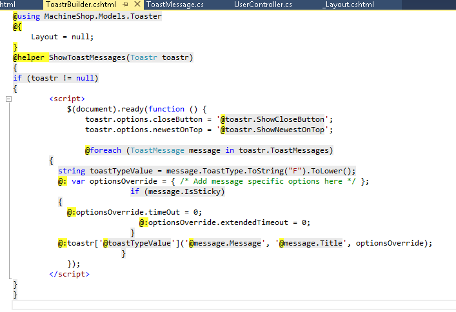Click 'ToastMessage' type in foreach
456x312 pixels.
pos(157,150)
